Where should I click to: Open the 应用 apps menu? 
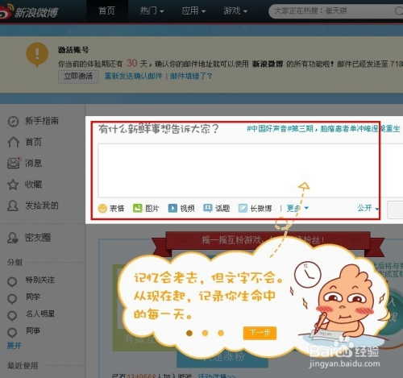[193, 10]
